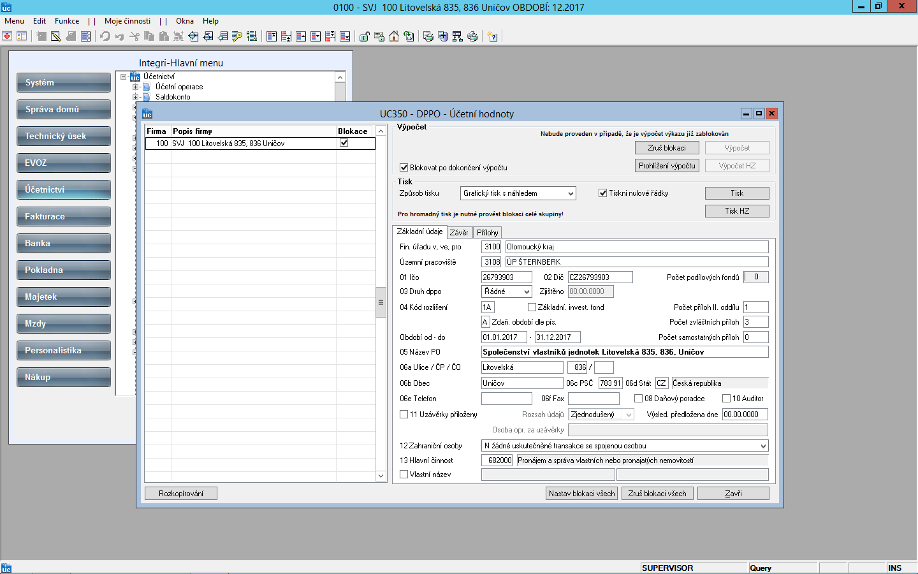The image size is (918, 574).
Task: Open the Způsob tisku dropdown
Action: (x=571, y=193)
